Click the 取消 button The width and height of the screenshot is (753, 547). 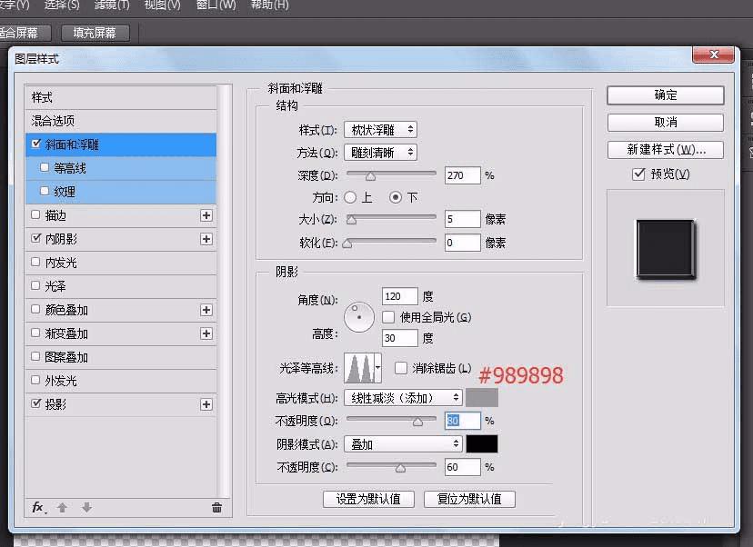(665, 123)
